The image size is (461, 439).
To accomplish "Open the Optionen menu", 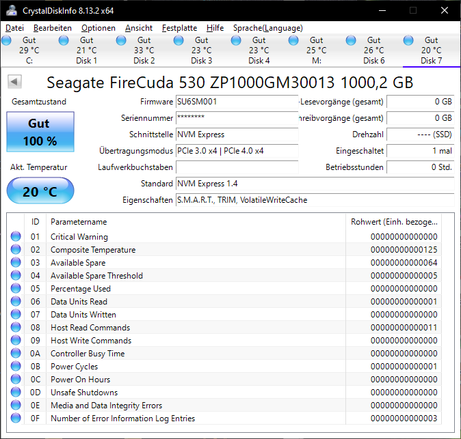I will click(x=98, y=28).
